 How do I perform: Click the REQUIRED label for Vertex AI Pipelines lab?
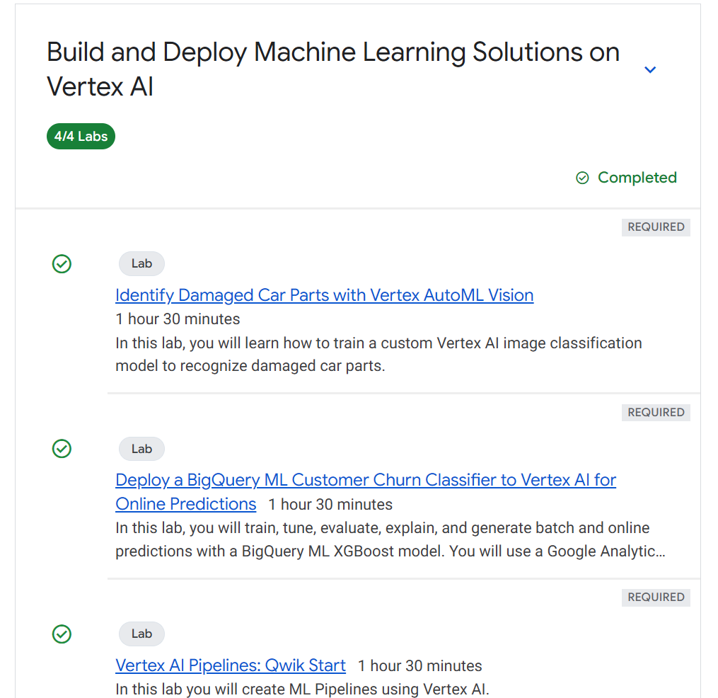[x=656, y=597]
